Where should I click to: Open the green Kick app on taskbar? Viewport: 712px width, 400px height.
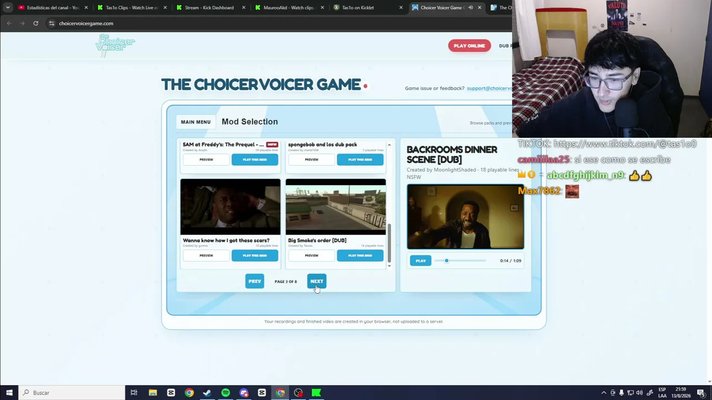317,393
